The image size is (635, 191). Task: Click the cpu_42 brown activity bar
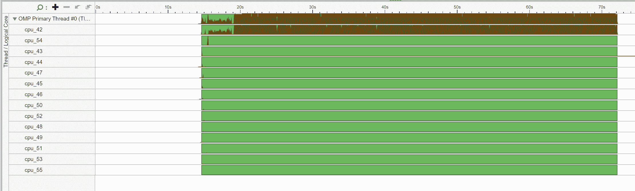click(x=425, y=30)
